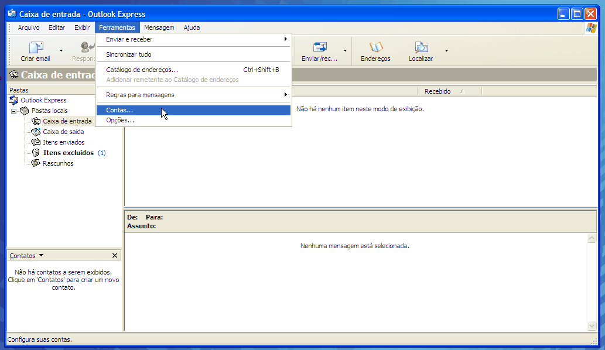This screenshot has height=350, width=605.
Task: Click the Caixa de entrada banner icon
Action: click(x=14, y=74)
